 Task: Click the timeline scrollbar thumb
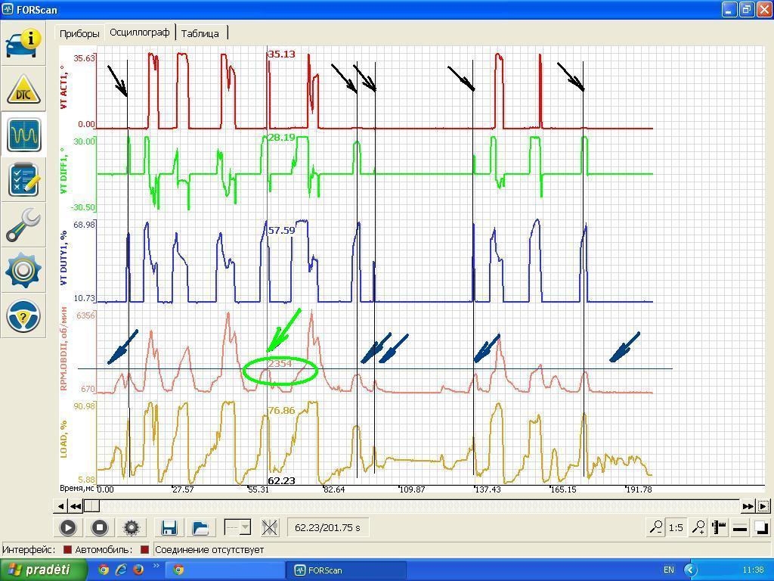[x=91, y=506]
